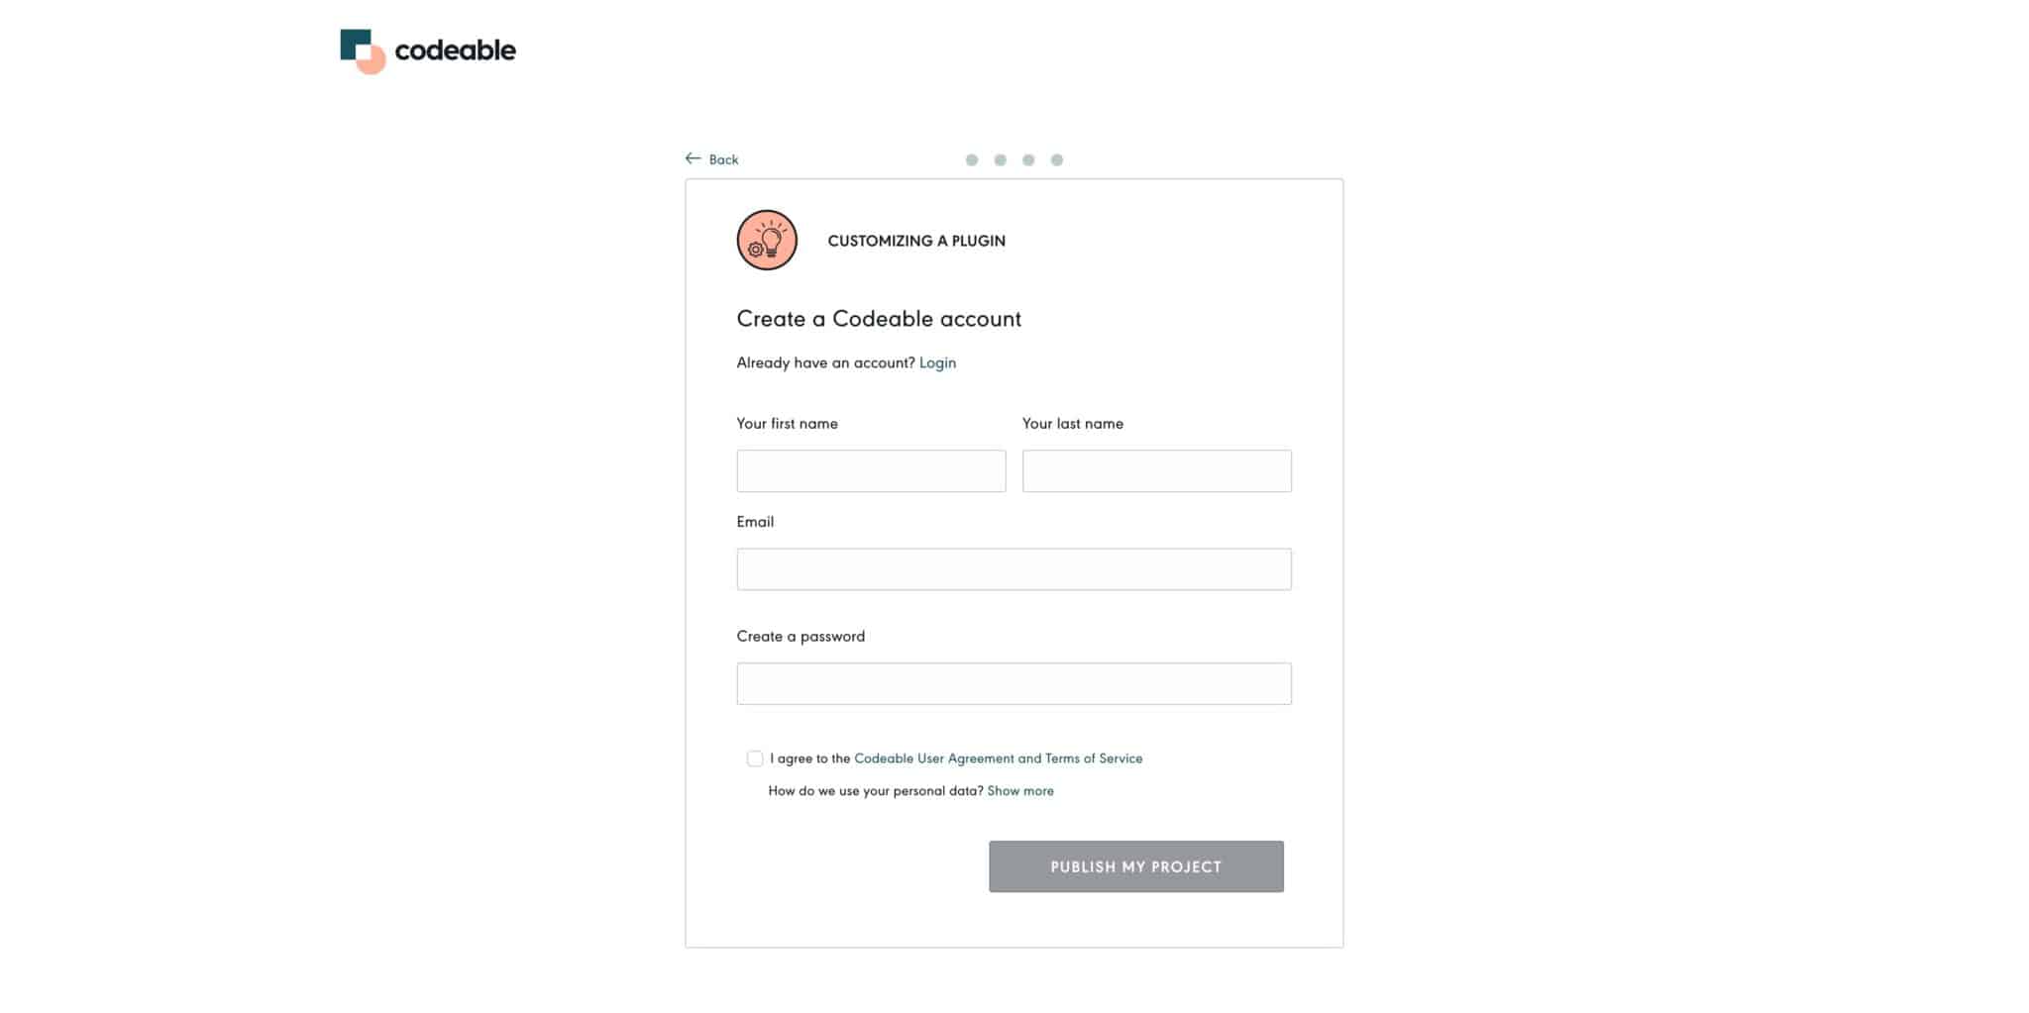The width and height of the screenshot is (2029, 1013).
Task: Expand personal data usage via Show more
Action: point(1020,790)
